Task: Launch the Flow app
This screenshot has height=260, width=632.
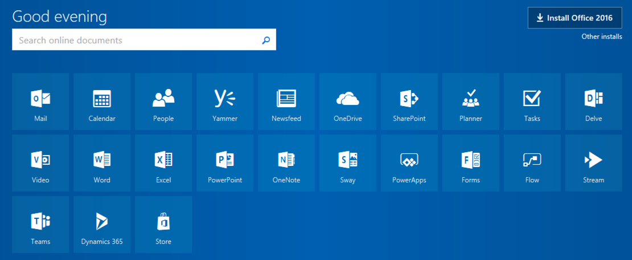Action: (x=532, y=163)
